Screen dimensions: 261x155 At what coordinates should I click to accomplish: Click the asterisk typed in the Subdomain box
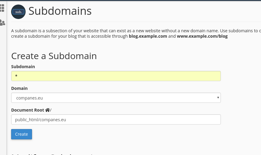pyautogui.click(x=16, y=76)
